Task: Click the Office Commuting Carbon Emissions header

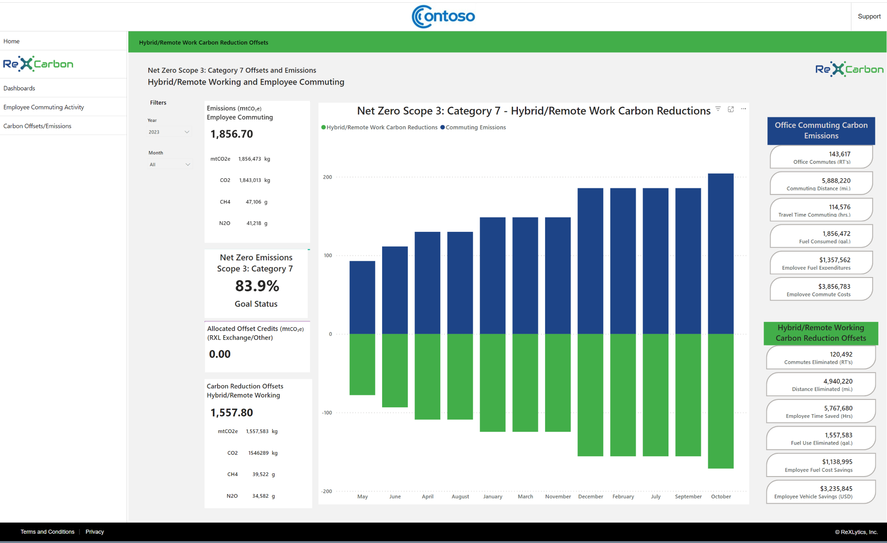Action: tap(821, 131)
